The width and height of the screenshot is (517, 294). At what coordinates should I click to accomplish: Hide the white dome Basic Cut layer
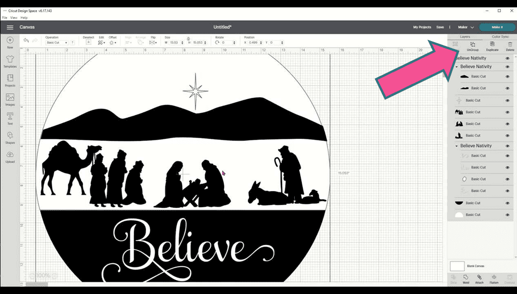click(507, 214)
